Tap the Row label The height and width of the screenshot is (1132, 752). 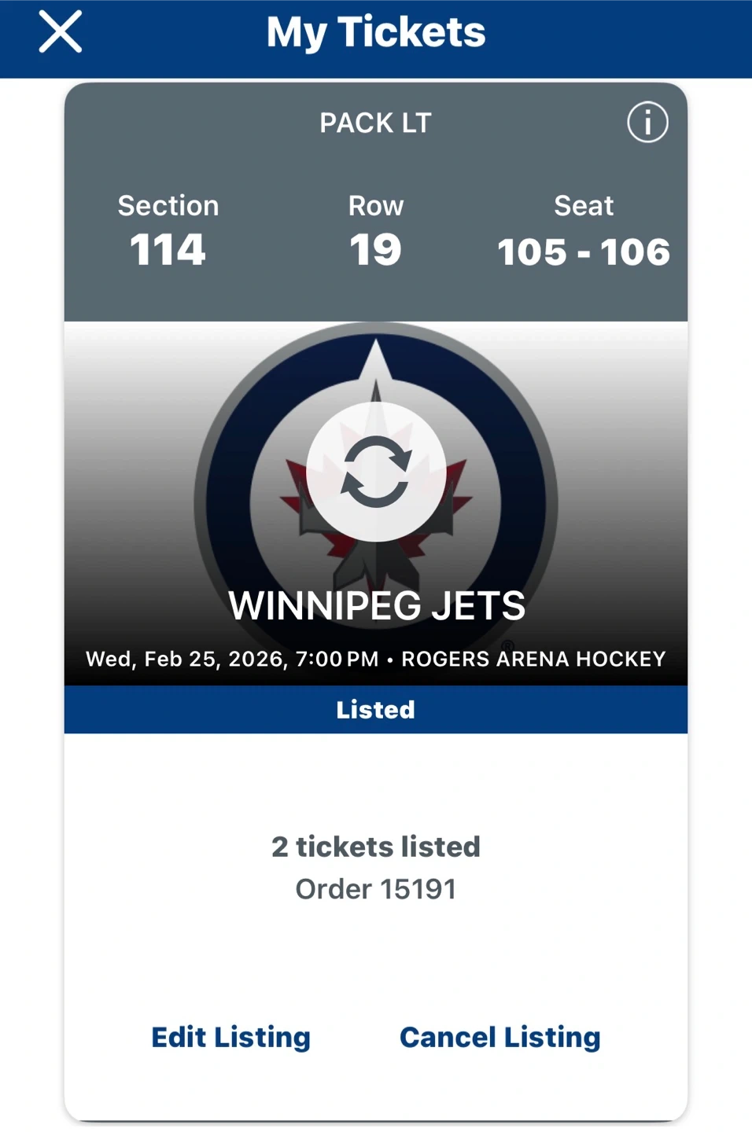pyautogui.click(x=376, y=205)
